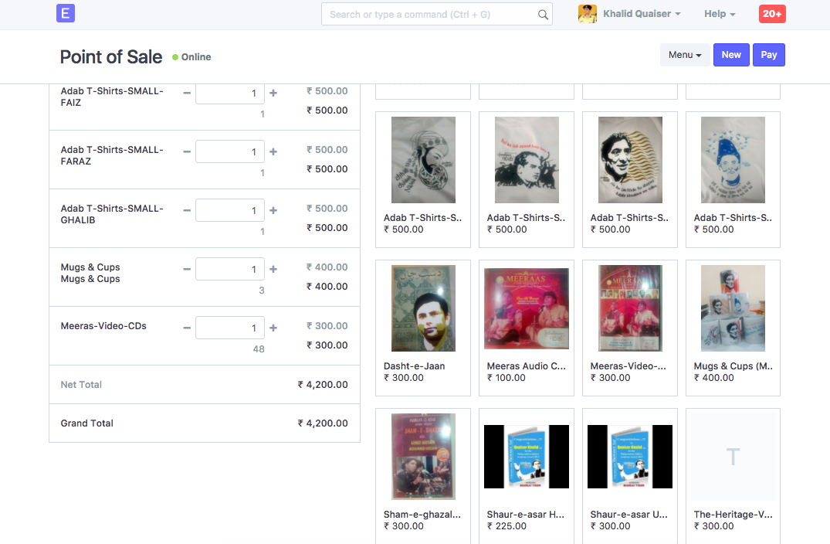Open the 20+ notifications badge
This screenshot has width=830, height=544.
coord(772,14)
